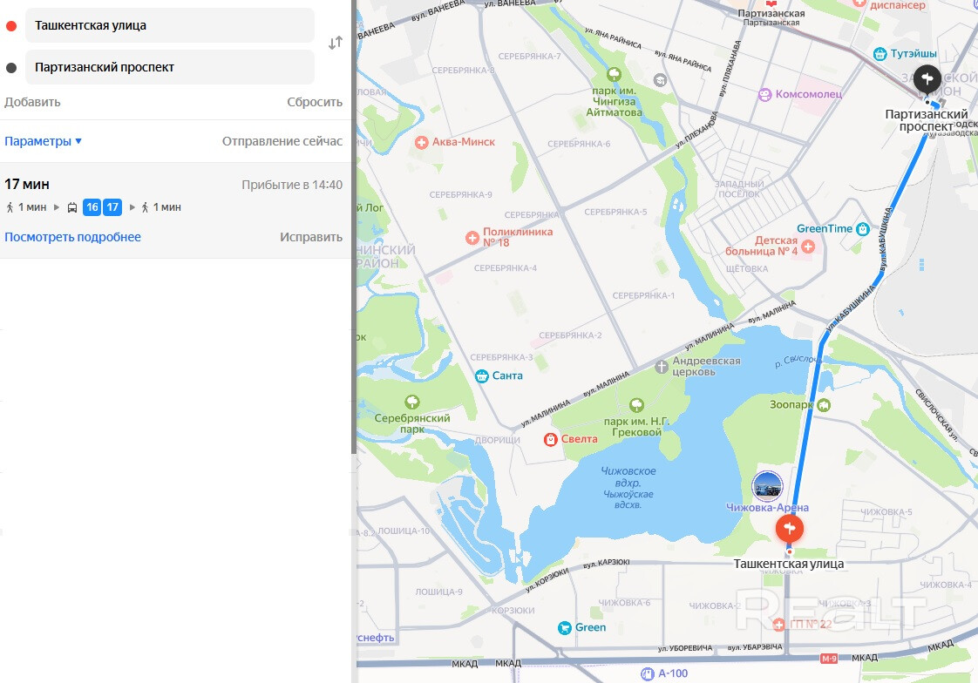Expand the Параметры dropdown

point(43,141)
